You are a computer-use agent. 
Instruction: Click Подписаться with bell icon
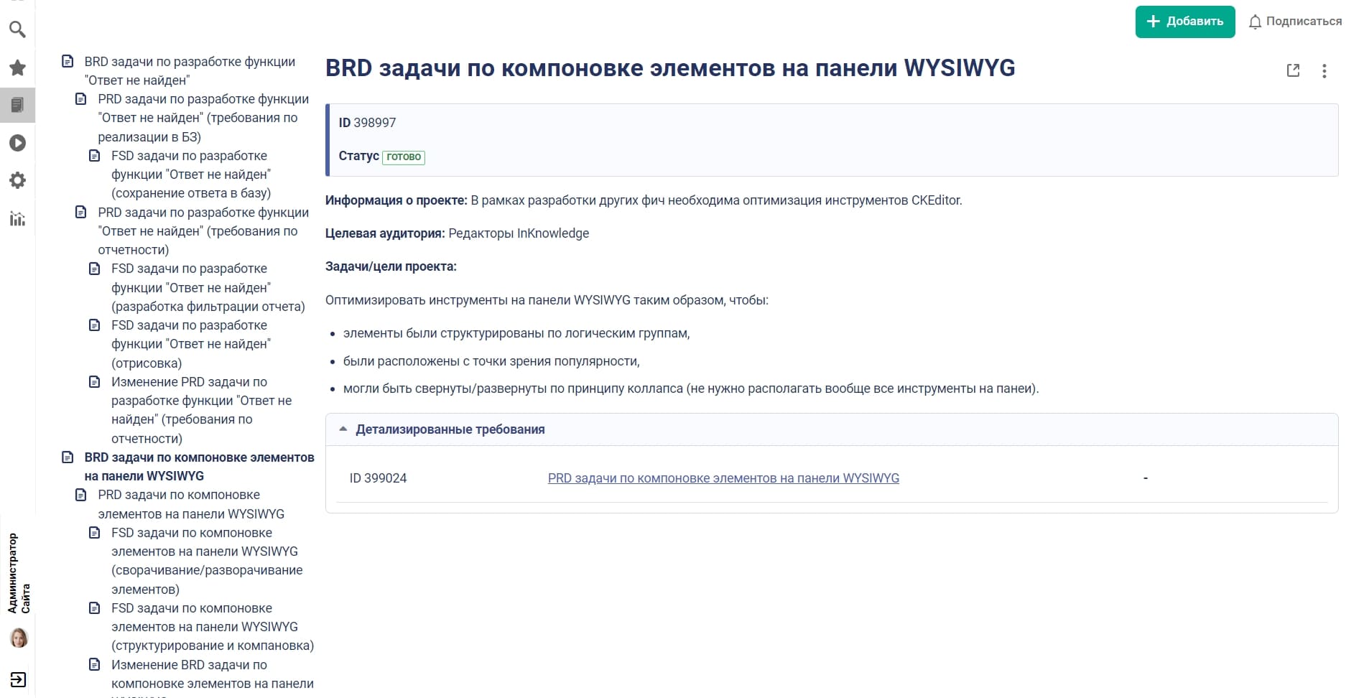[1295, 22]
